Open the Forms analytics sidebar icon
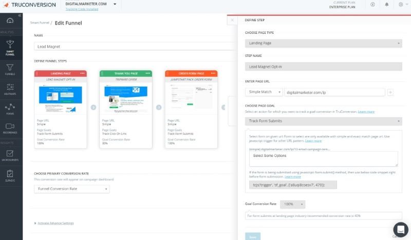411x240 pixels. (10, 109)
